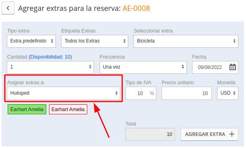Click the Cantidad selector arrows
The height and width of the screenshot is (148, 246).
pyautogui.click(x=90, y=67)
